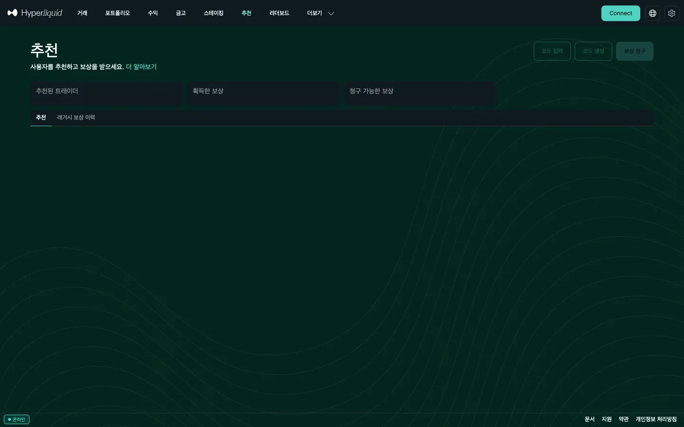Click the 온라인 status indicator
The image size is (684, 427).
[17, 419]
